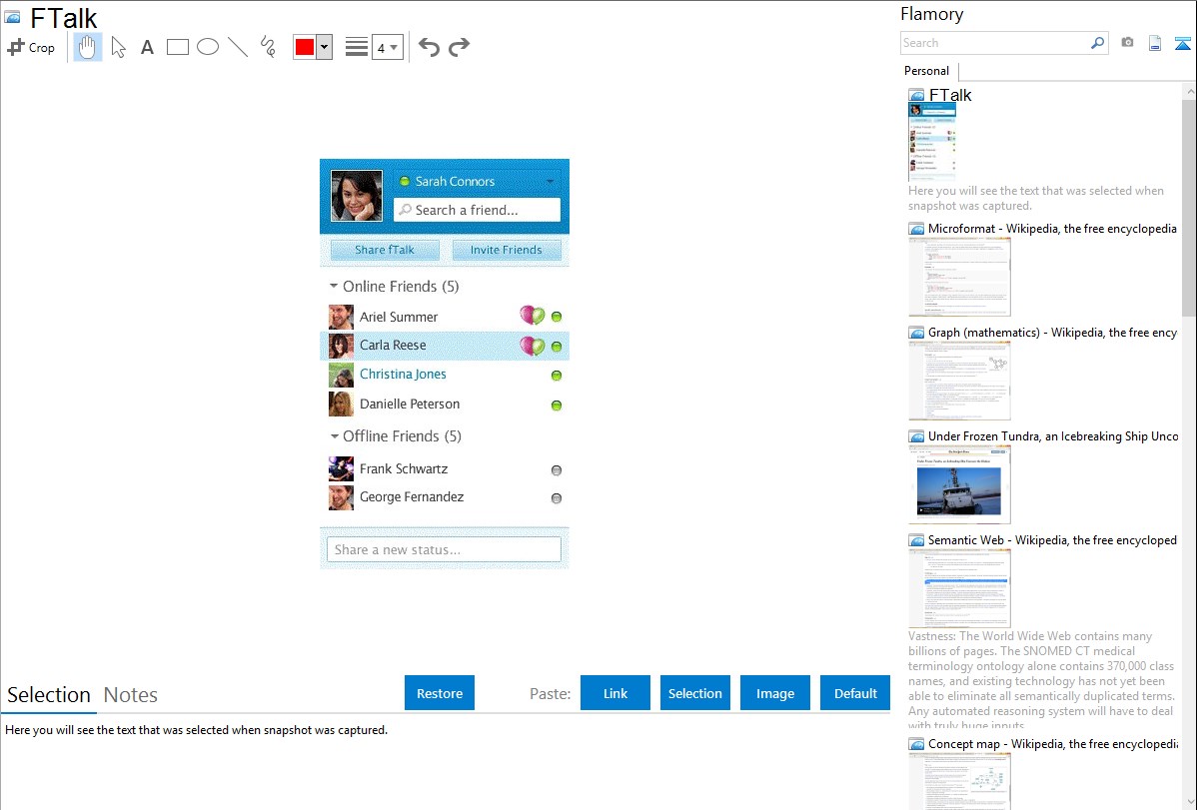This screenshot has height=810, width=1197.
Task: Paste as Image
Action: coord(774,693)
